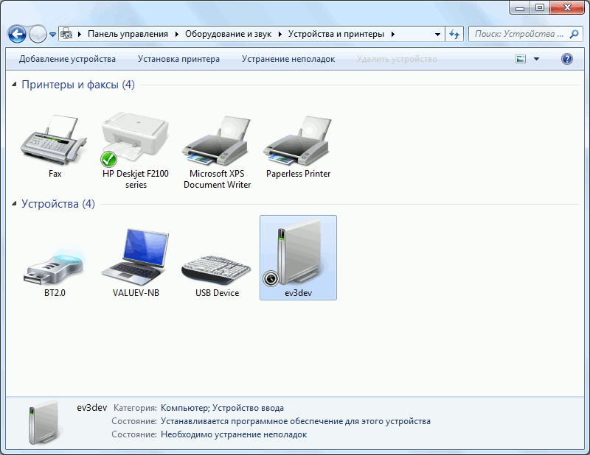Collapse the Устройства section
Image resolution: width=590 pixels, height=455 pixels.
pos(14,204)
